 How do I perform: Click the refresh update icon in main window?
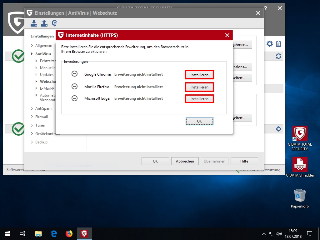(278, 56)
